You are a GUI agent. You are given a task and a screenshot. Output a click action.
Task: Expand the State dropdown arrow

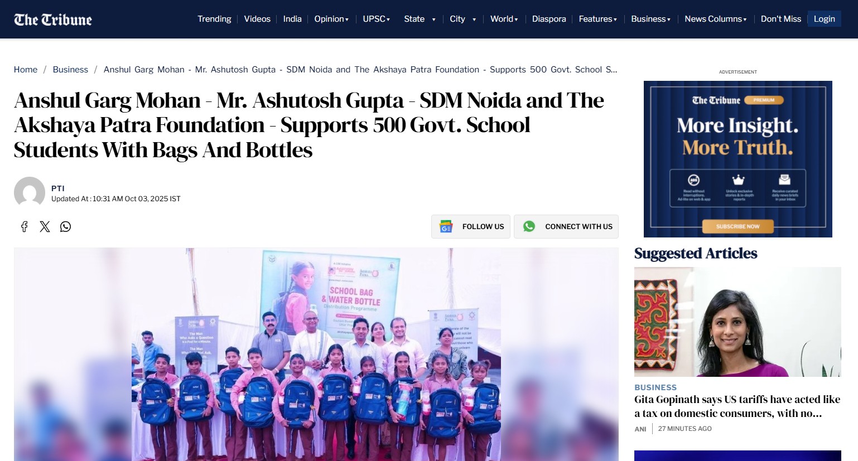click(x=433, y=20)
